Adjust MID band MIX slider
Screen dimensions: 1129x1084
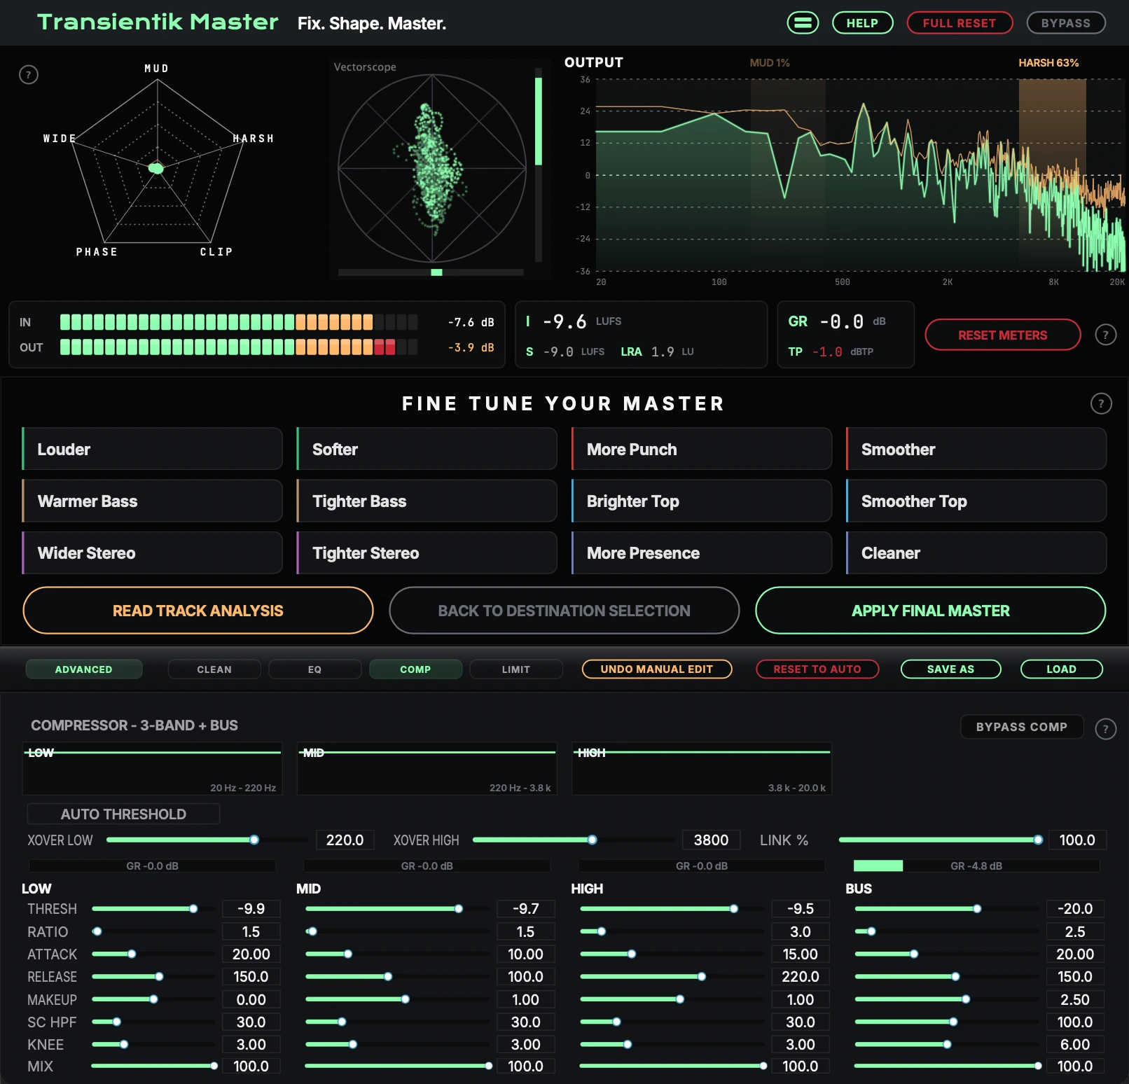pos(397,1066)
